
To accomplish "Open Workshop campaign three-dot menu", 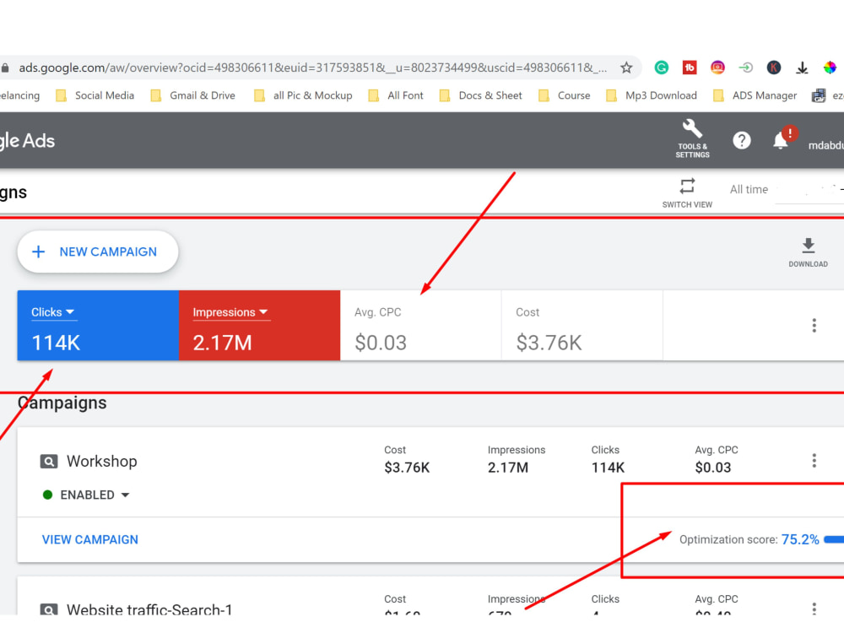I will 814,460.
